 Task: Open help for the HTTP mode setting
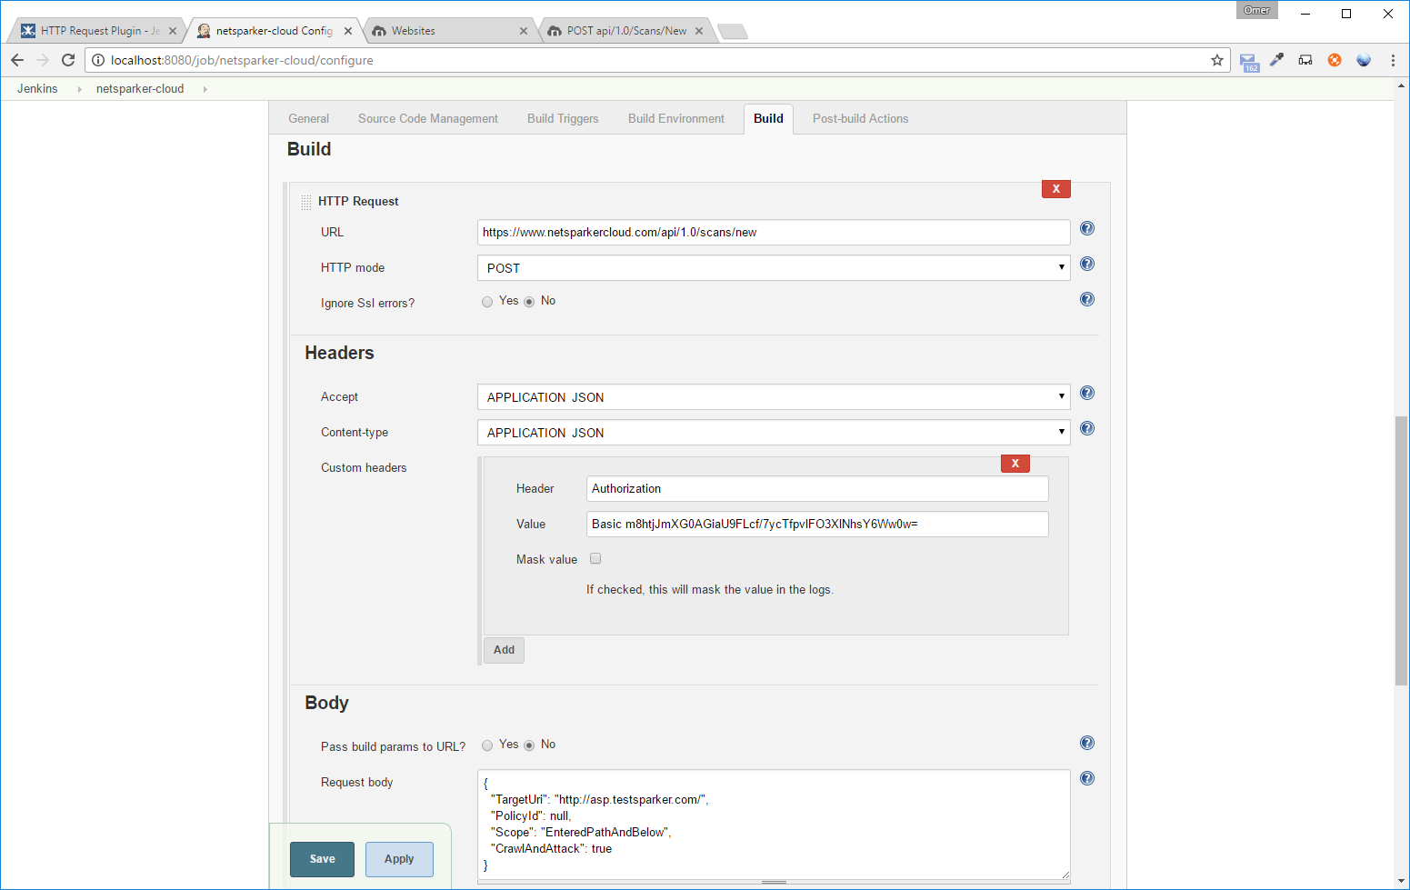[x=1086, y=265]
